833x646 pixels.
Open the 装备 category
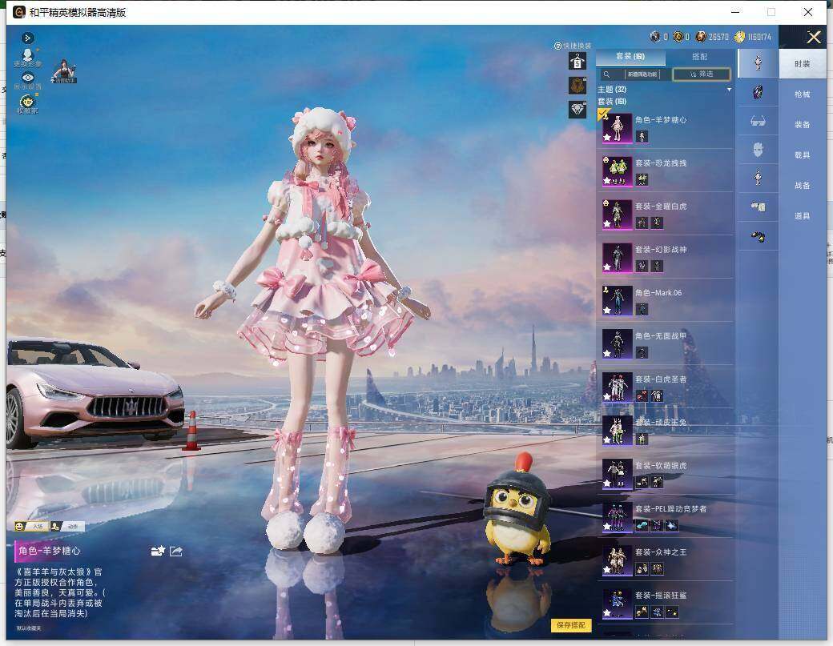803,125
